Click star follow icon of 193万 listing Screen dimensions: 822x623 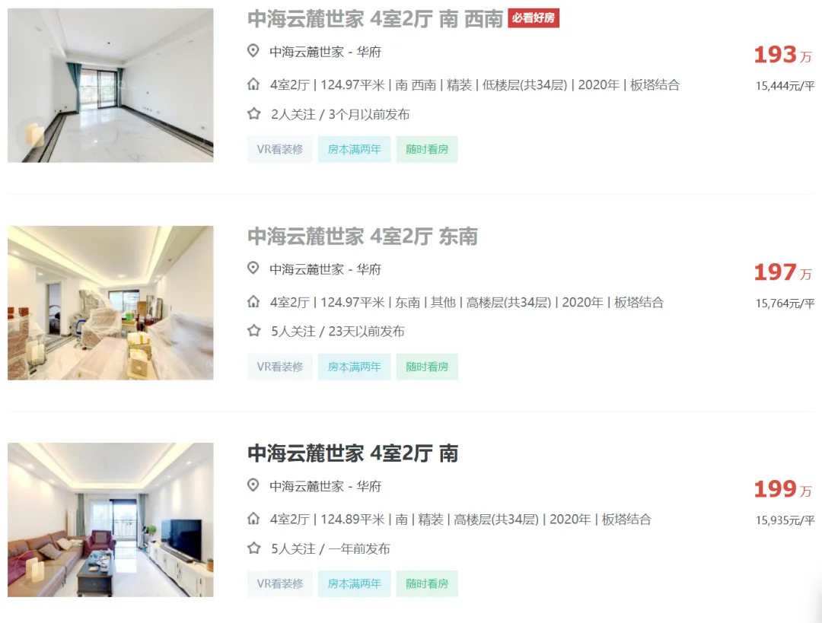253,113
